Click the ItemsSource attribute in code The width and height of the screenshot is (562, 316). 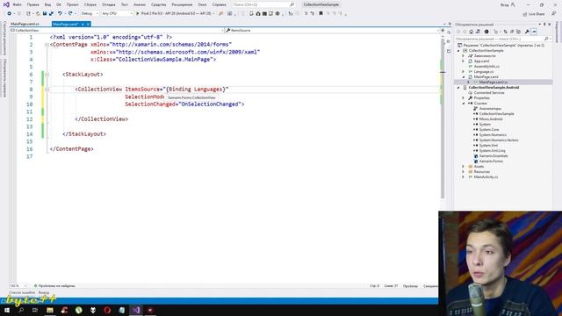point(142,90)
